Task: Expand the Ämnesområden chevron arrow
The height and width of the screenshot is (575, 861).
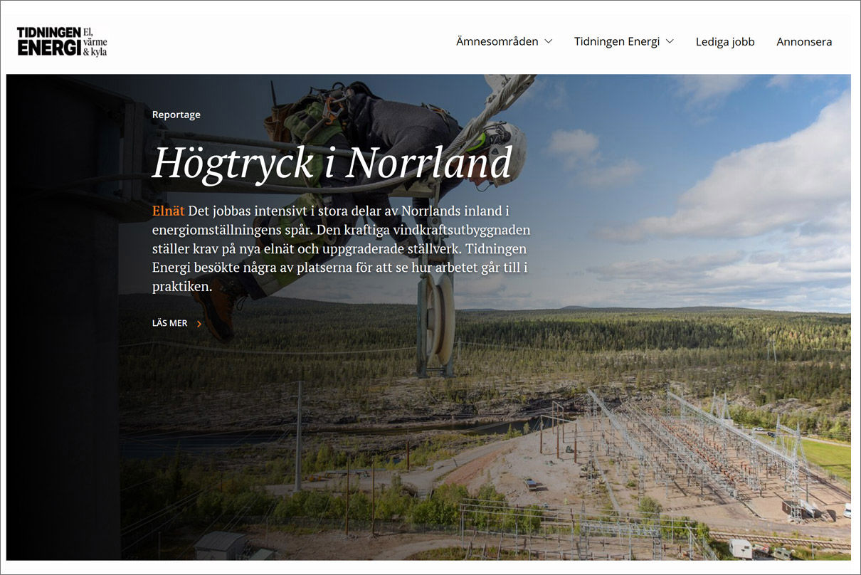Action: click(549, 41)
